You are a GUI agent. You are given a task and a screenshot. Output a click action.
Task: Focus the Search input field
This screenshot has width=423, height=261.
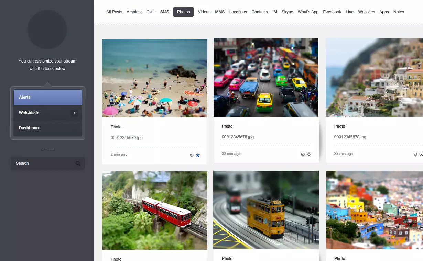47,163
